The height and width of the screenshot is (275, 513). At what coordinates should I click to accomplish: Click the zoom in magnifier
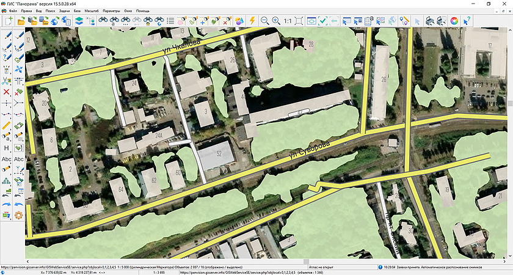pos(275,20)
